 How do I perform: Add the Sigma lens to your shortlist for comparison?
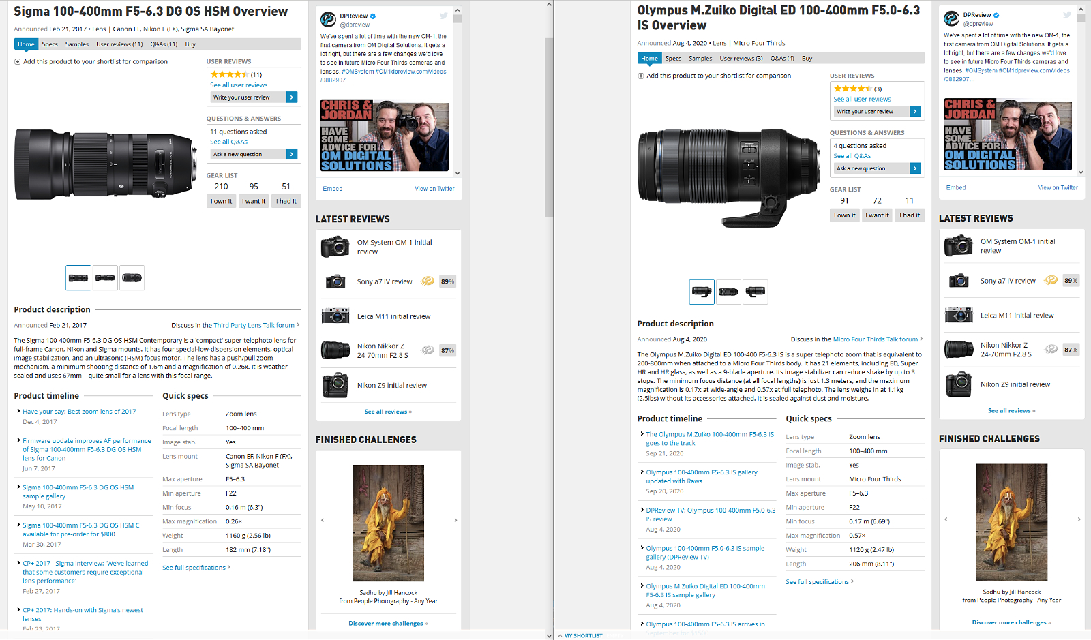(x=91, y=61)
